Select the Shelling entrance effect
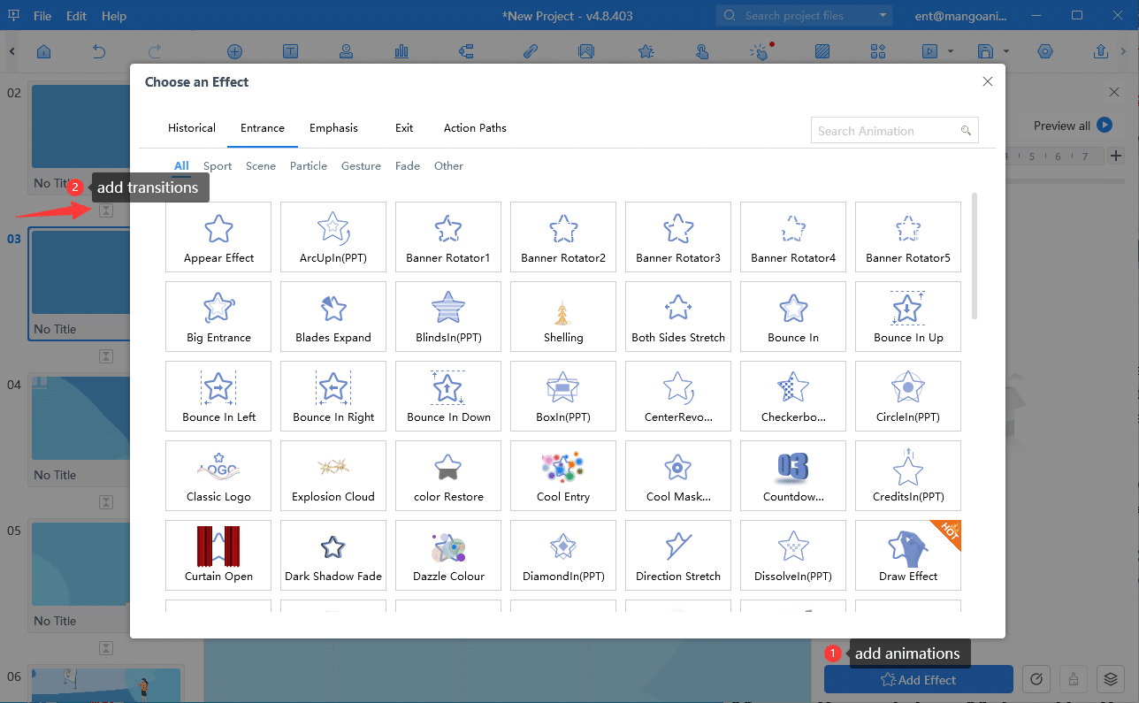Image resolution: width=1139 pixels, height=703 pixels. click(x=563, y=316)
